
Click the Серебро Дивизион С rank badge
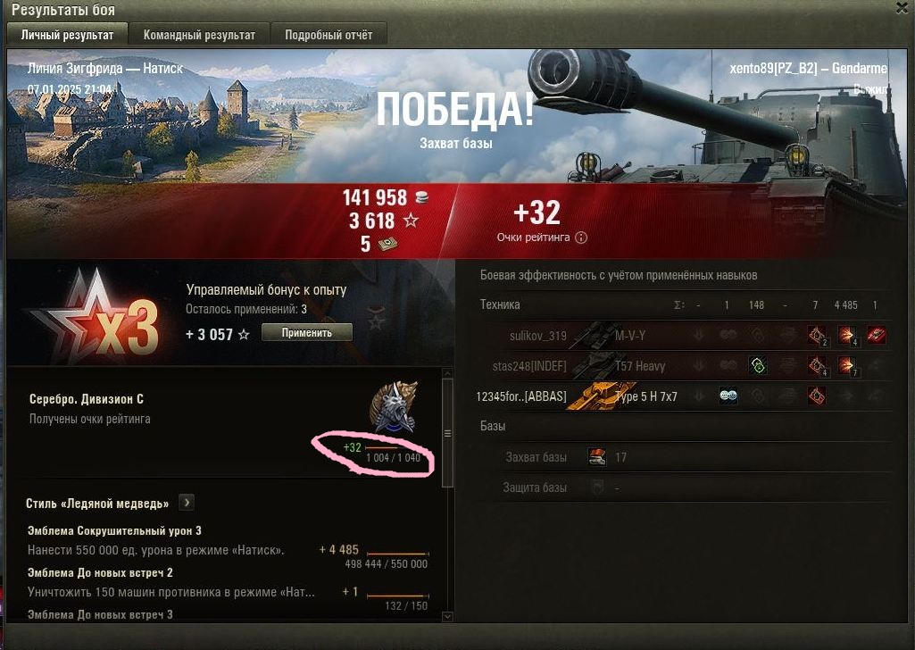coord(394,406)
